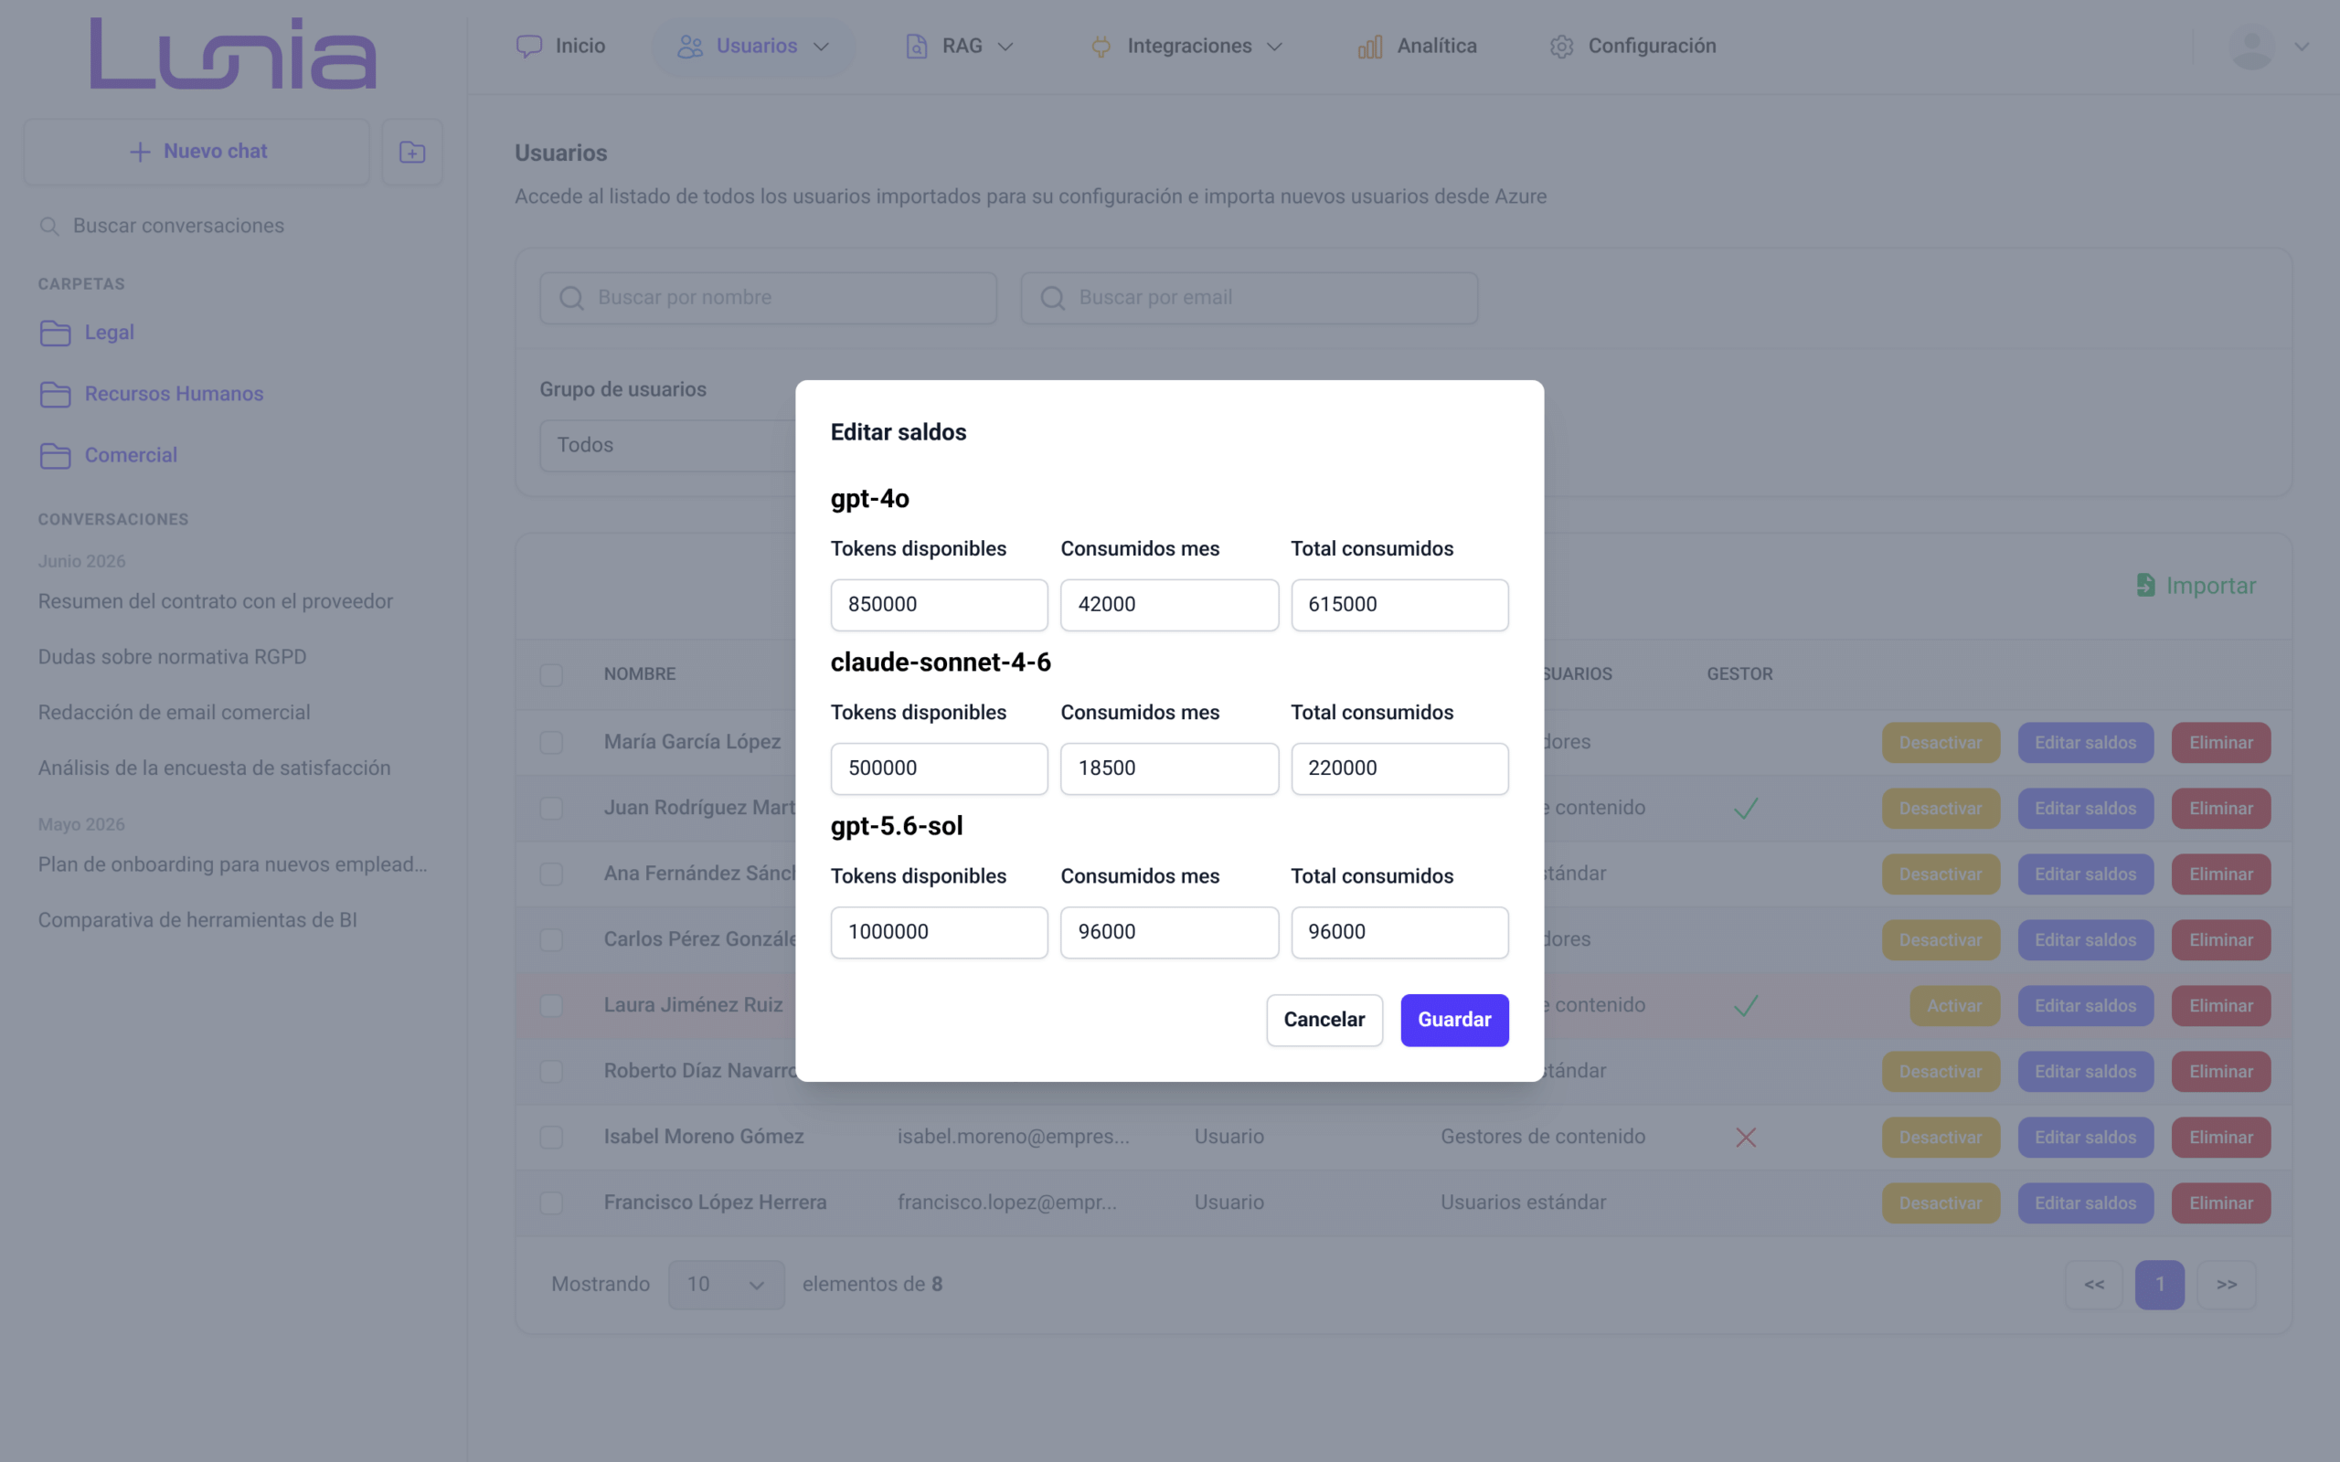
Task: Click the RAG document icon
Action: 916,47
